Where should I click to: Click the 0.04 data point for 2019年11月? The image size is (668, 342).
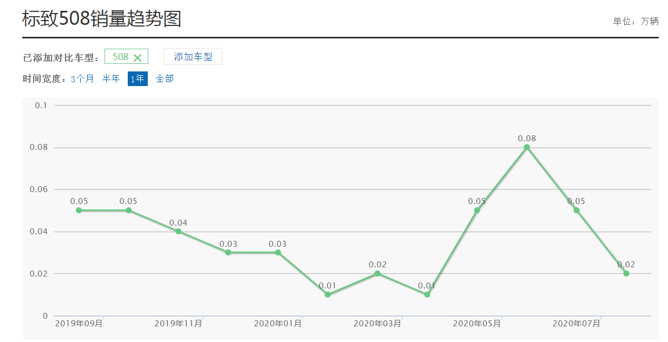point(178,232)
